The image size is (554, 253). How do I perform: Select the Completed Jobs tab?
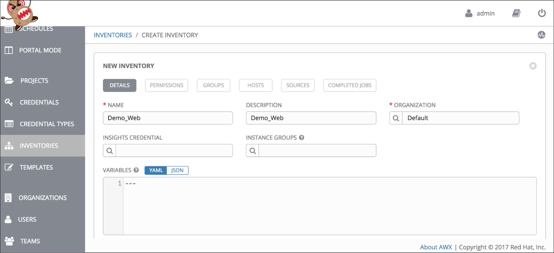(x=350, y=85)
